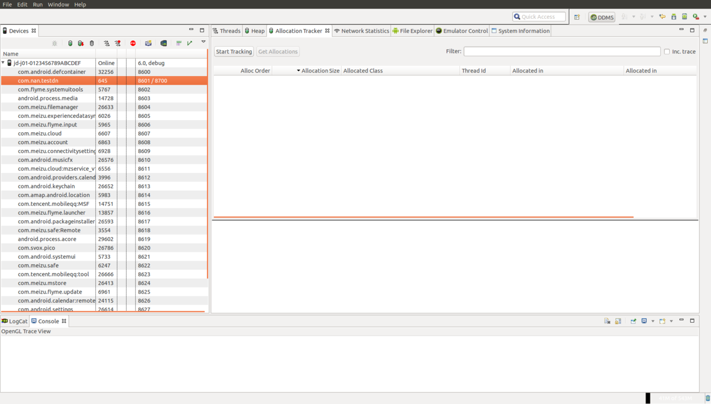
Task: Select the DDMS perspective button
Action: (602, 17)
